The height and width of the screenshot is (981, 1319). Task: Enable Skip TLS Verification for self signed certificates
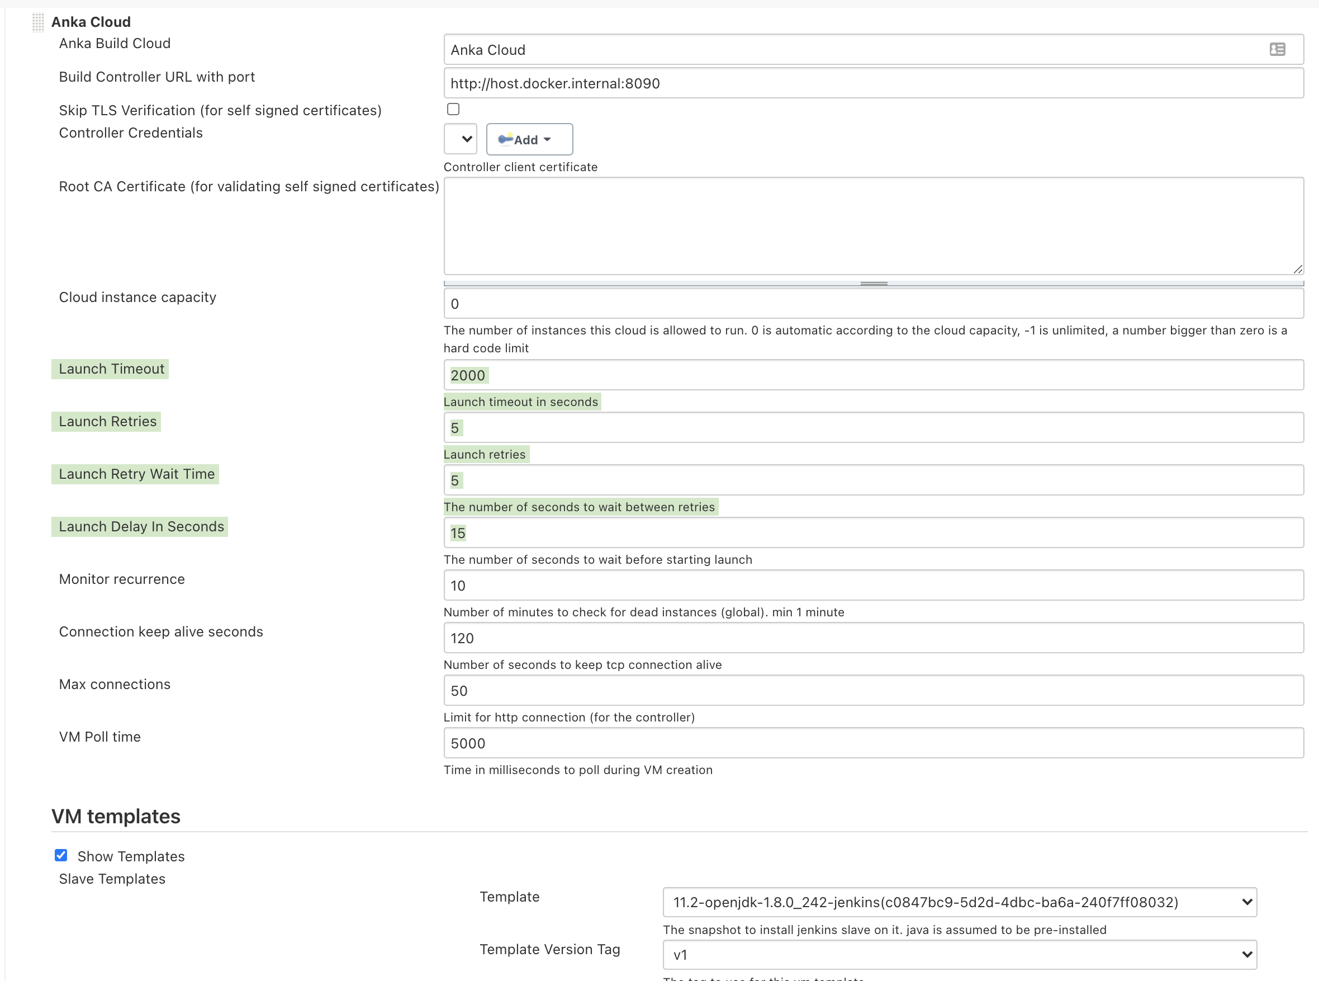[453, 109]
